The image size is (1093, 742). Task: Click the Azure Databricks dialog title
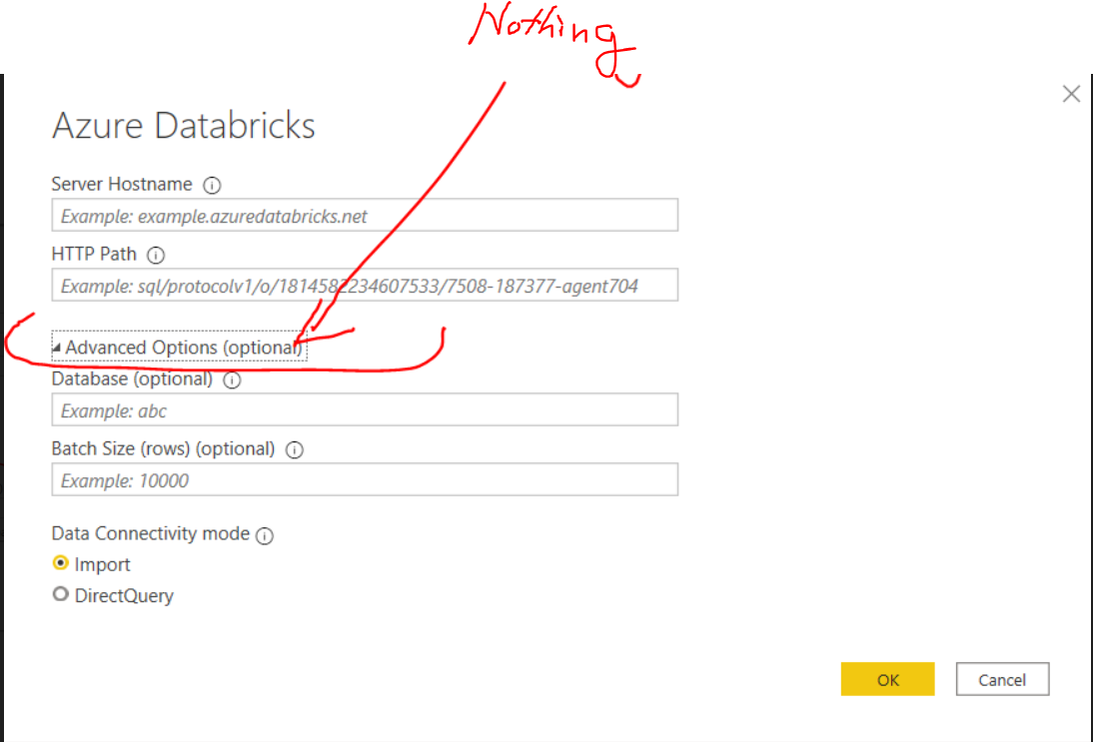(183, 125)
